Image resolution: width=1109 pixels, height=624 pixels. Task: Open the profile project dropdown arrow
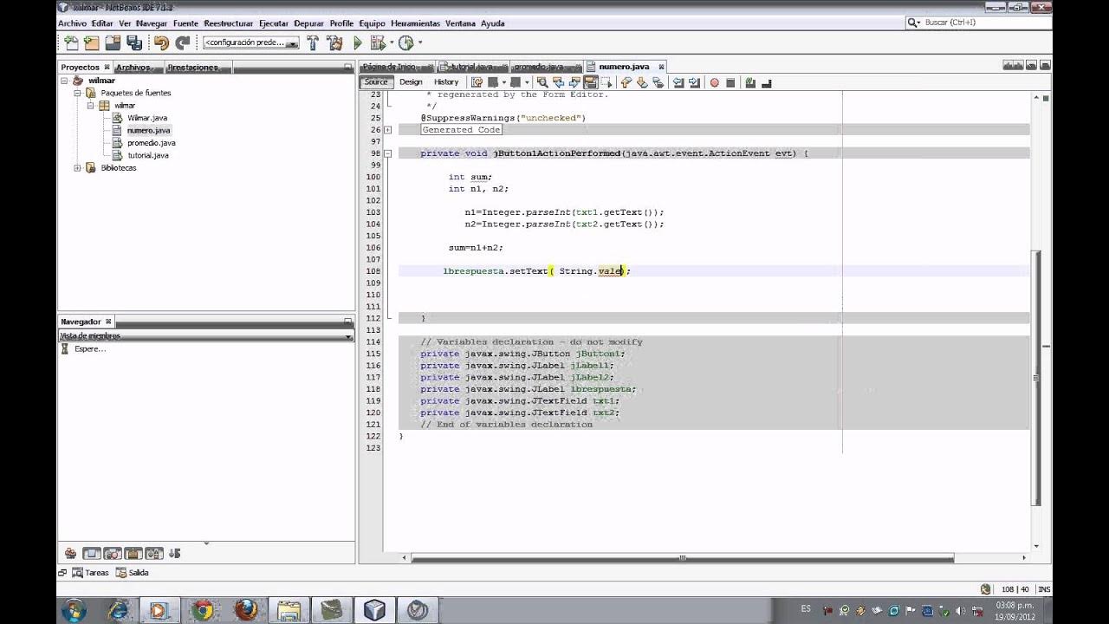(420, 42)
